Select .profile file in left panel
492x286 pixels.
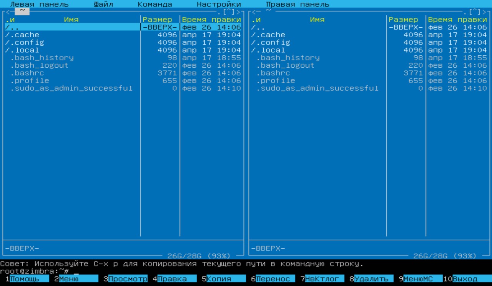click(123, 81)
